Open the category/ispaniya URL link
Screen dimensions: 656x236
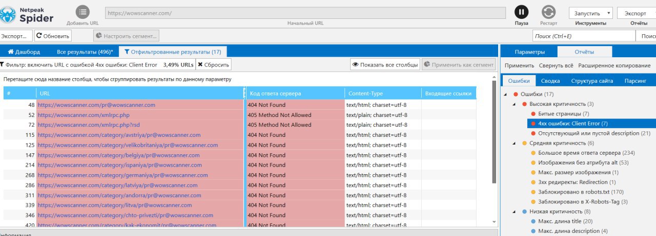120,165
